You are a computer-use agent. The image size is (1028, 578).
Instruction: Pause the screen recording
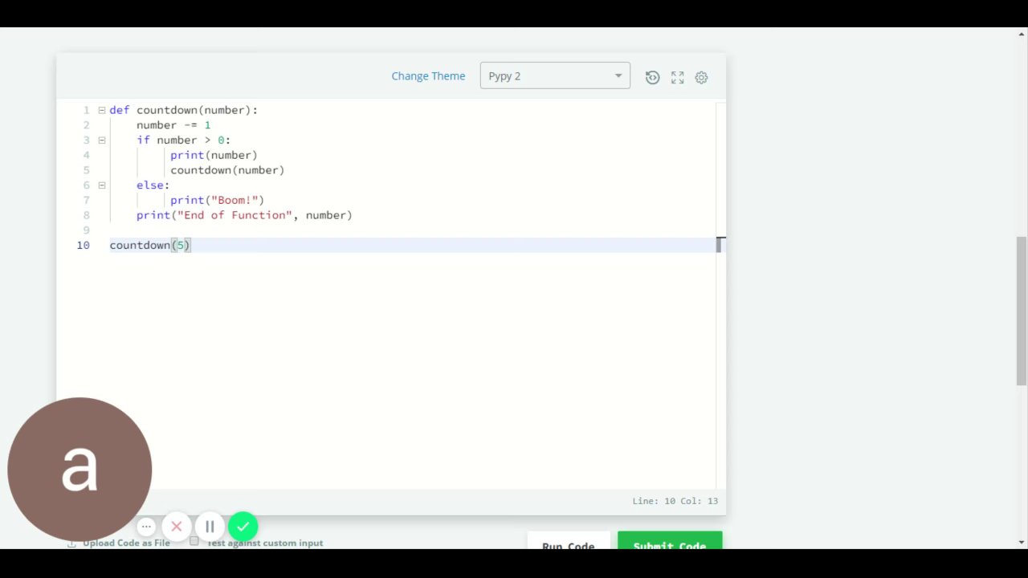[210, 527]
